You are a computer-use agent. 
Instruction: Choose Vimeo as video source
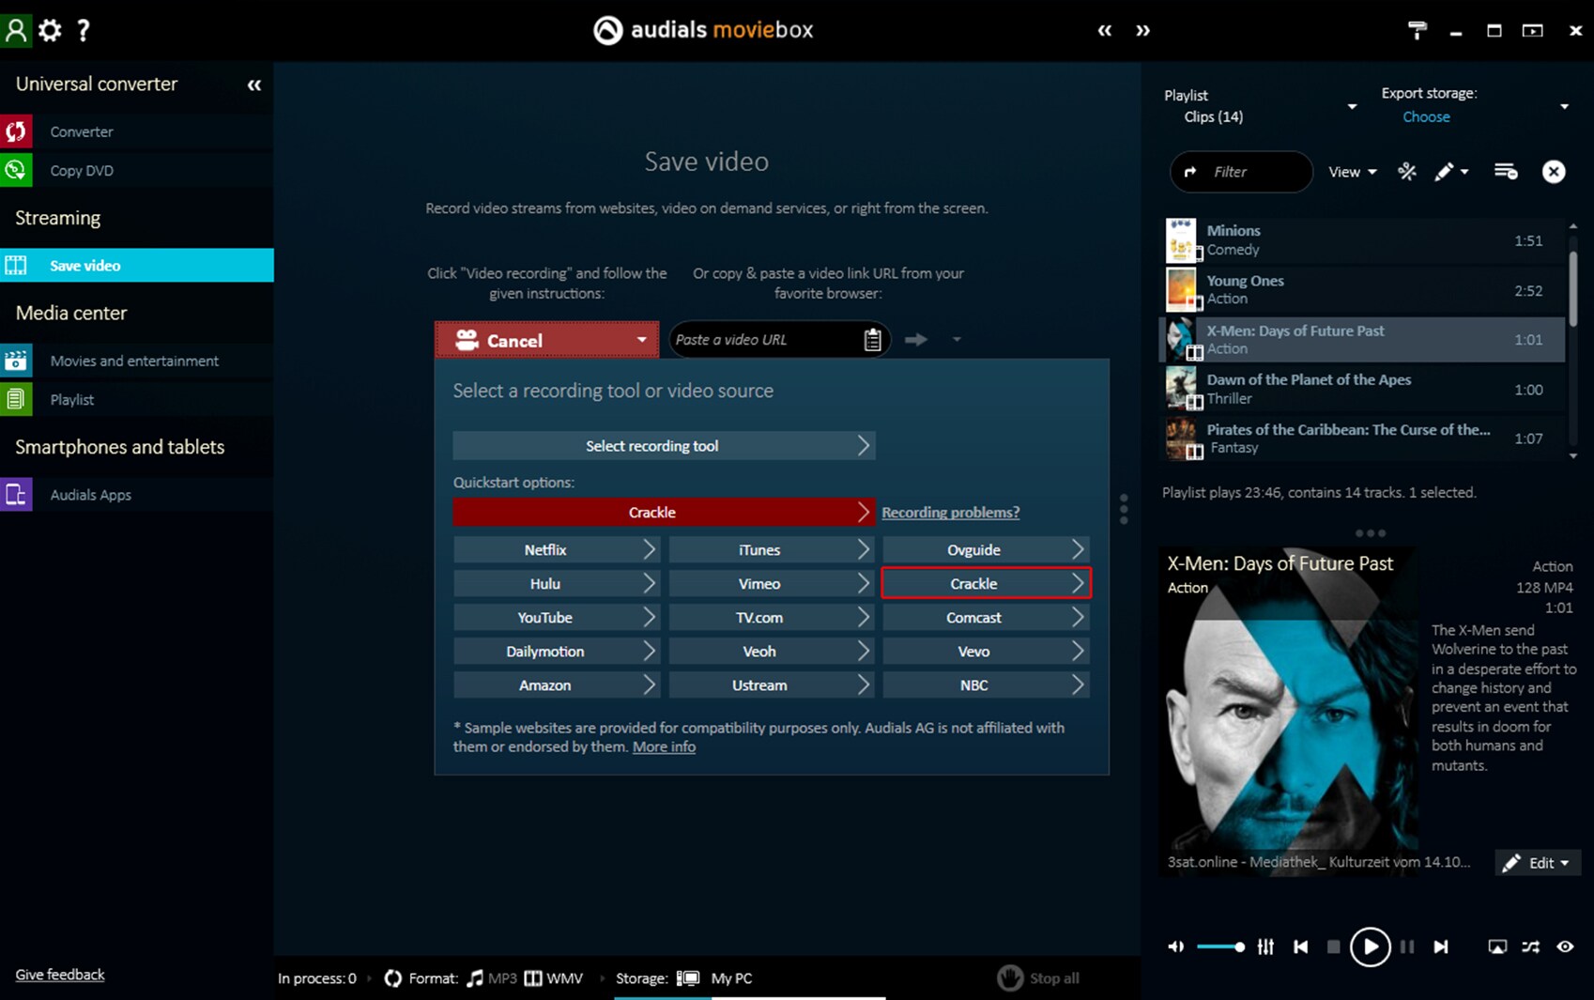point(771,584)
